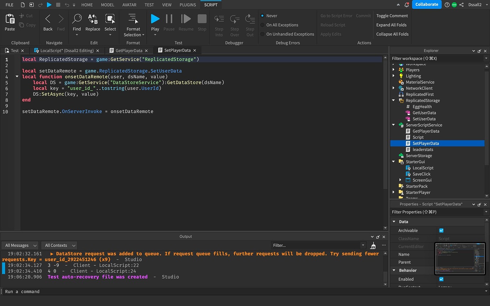Switch to the GetPlayerData script tab

point(129,50)
